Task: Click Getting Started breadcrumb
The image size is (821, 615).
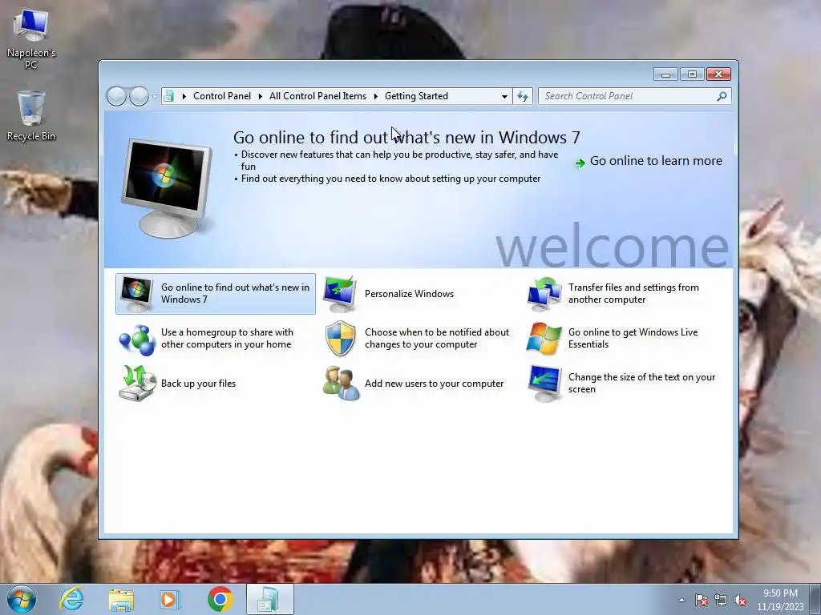Action: pos(416,96)
